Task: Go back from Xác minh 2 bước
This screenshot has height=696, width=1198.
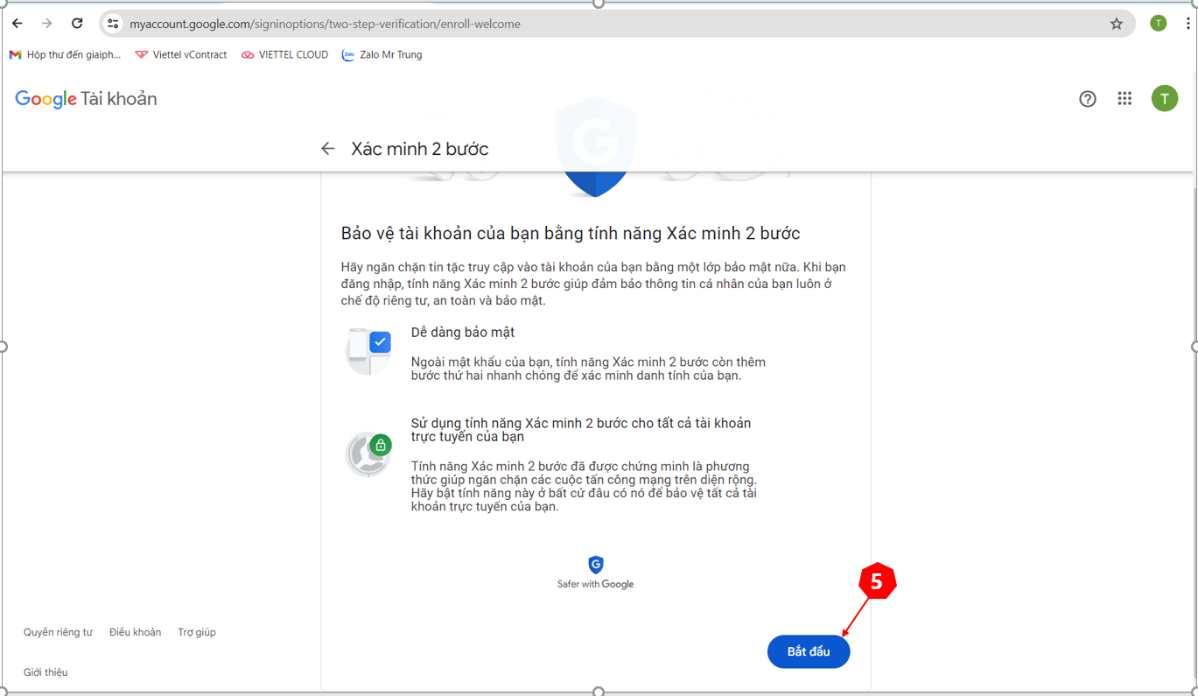Action: click(328, 149)
